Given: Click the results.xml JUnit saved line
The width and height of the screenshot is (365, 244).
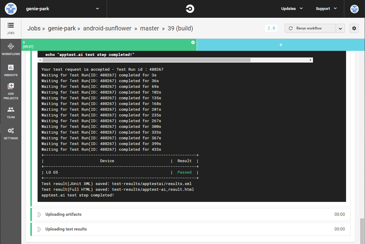Looking at the screenshot, I should click(x=116, y=184).
